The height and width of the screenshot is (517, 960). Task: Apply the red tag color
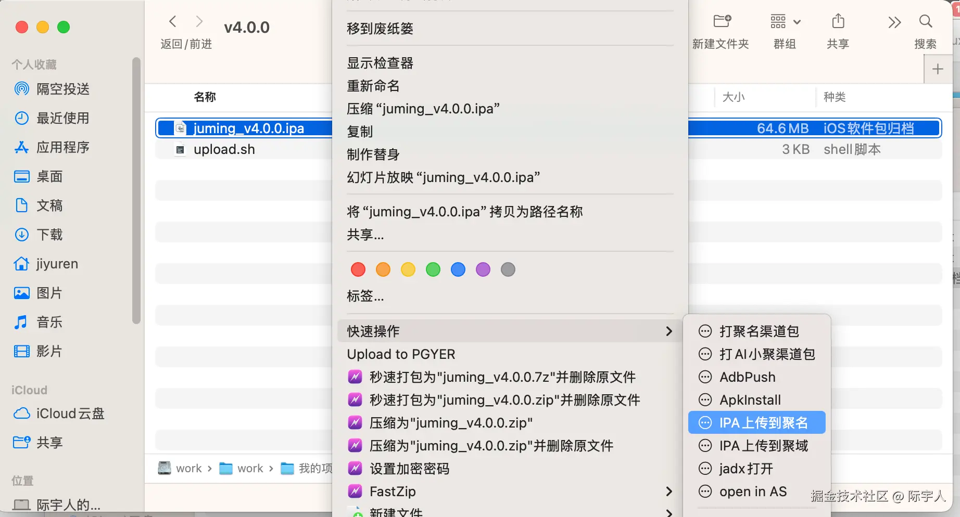[358, 269]
